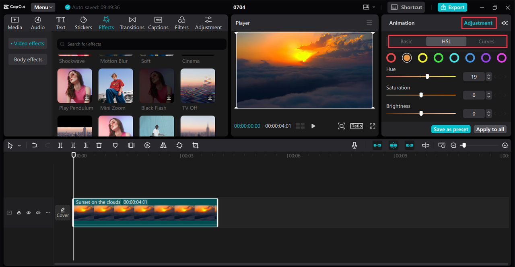Lock the video track

[x=19, y=213]
